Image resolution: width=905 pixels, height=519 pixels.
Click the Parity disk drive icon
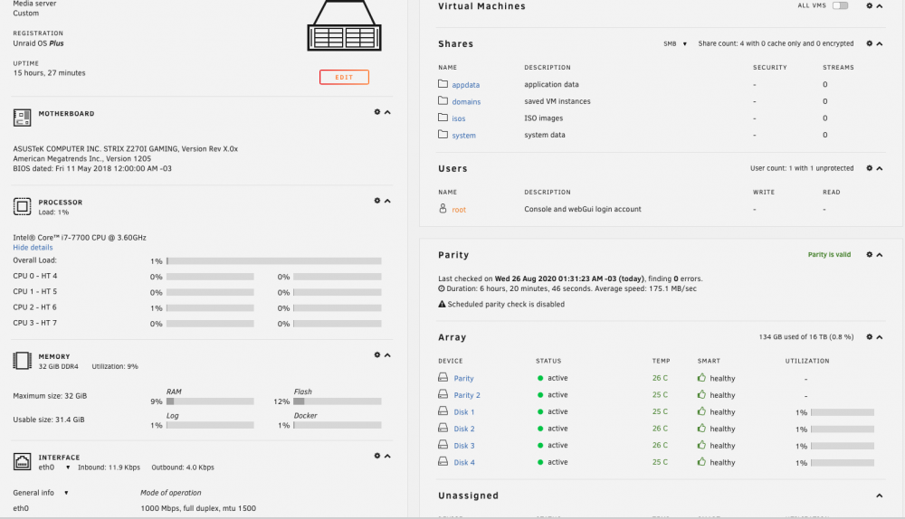point(443,377)
